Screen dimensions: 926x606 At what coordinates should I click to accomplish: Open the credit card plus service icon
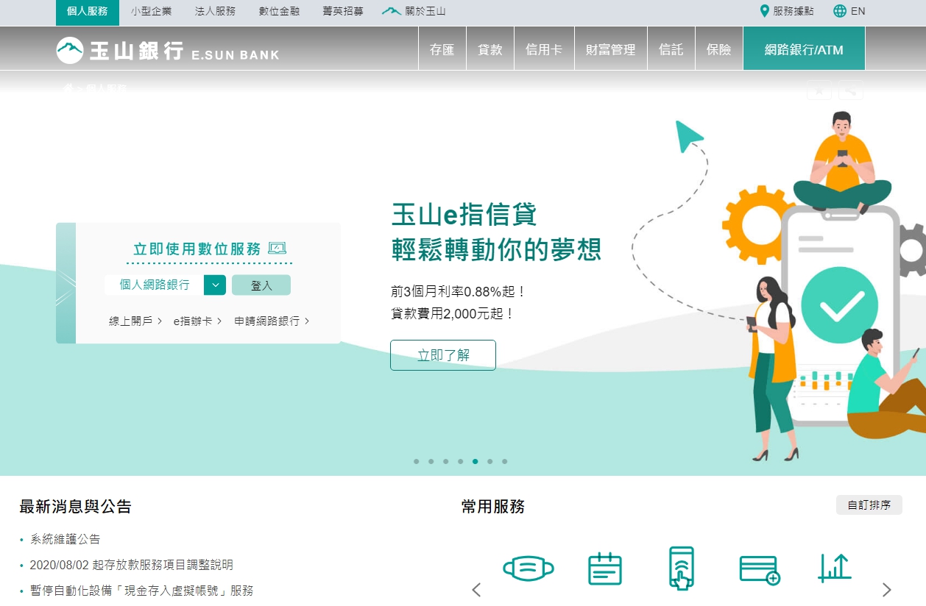tap(759, 570)
